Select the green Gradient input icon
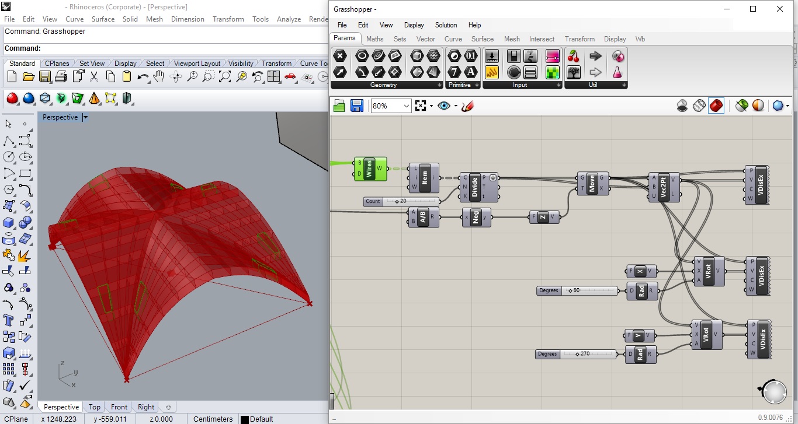 [553, 72]
